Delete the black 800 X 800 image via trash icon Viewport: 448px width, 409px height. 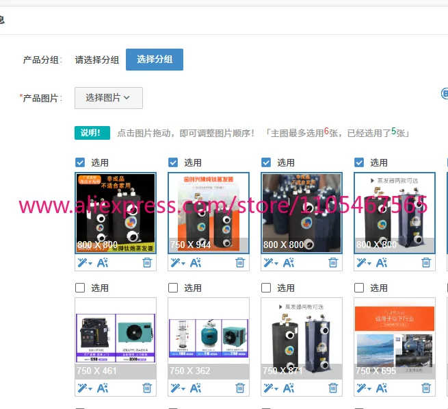[147, 262]
